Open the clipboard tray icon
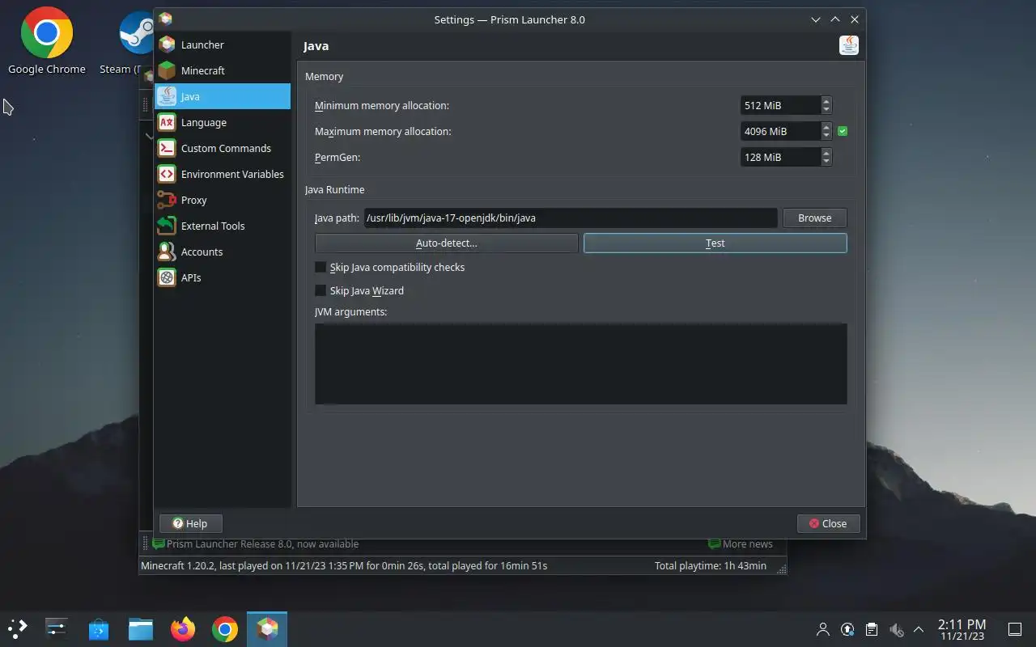Screen dimensions: 1036x647 [x=871, y=629]
